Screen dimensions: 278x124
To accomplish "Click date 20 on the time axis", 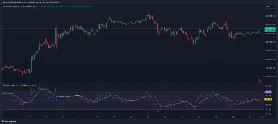I will [x=131, y=117].
